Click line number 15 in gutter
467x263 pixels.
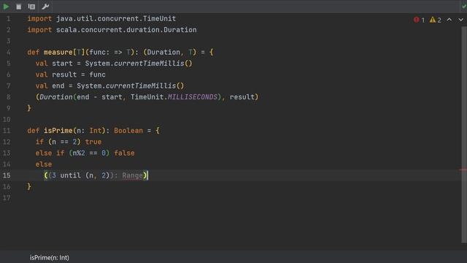7,175
